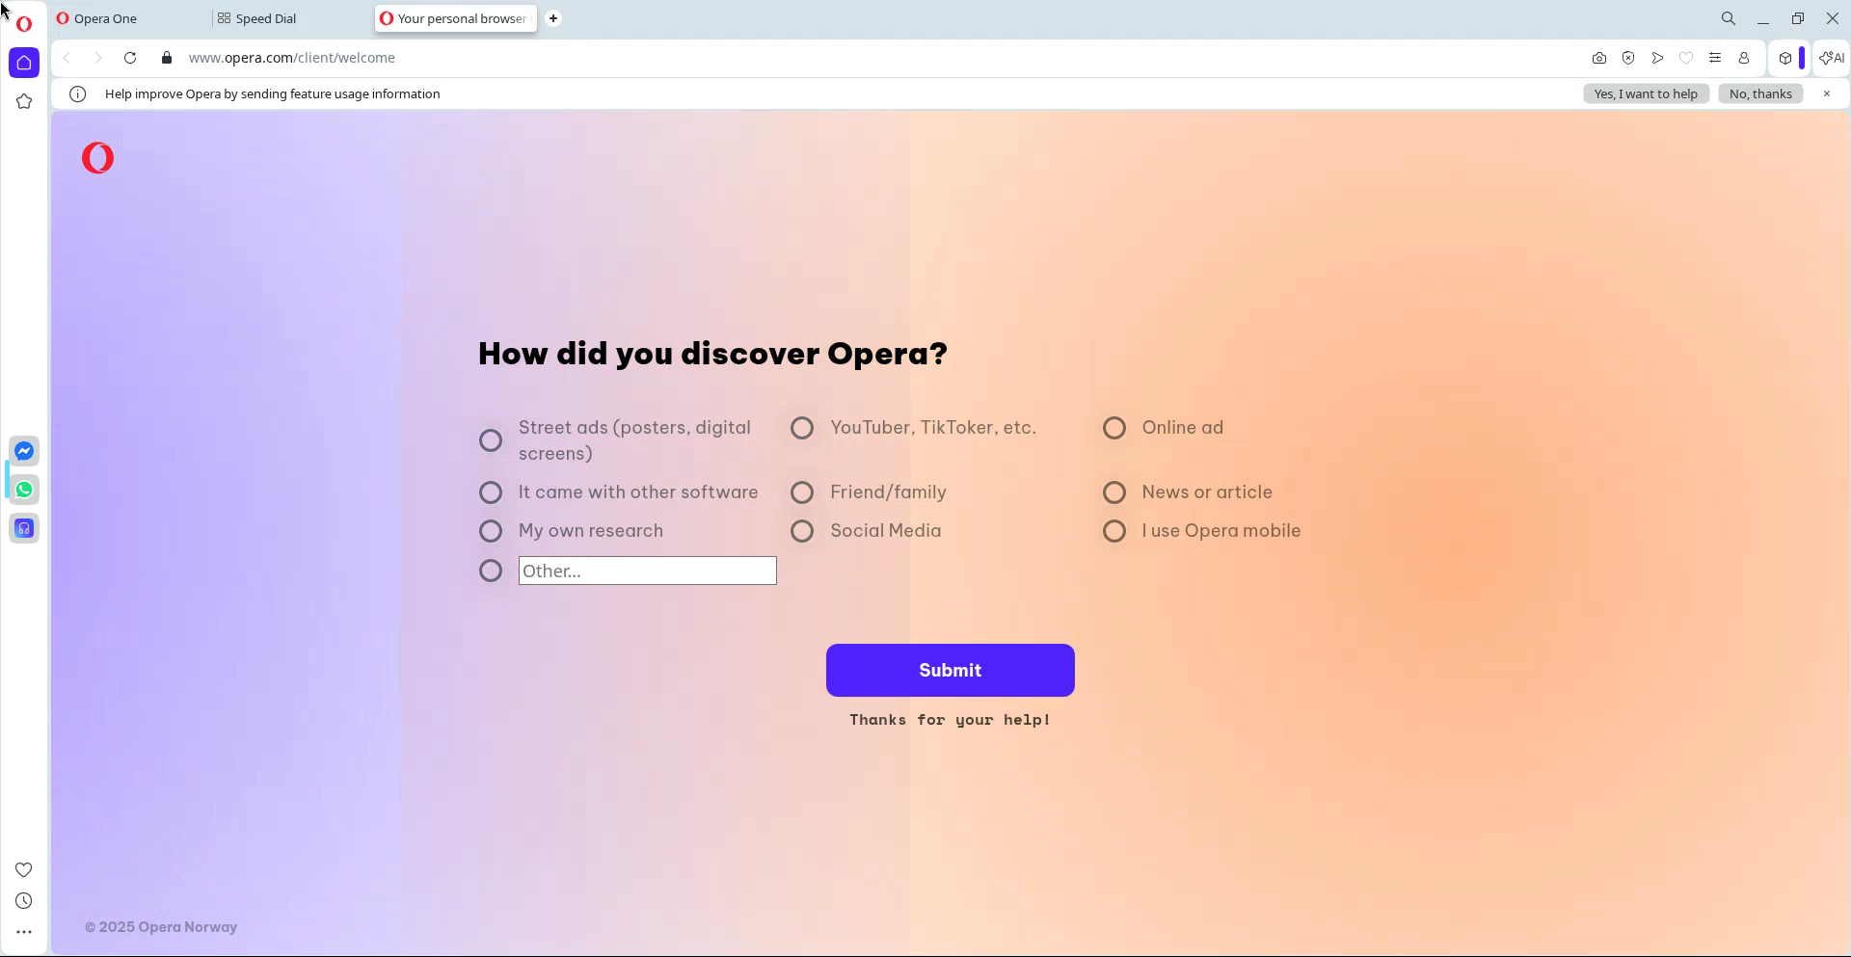The width and height of the screenshot is (1851, 957).
Task: Click the Opera account profile icon
Action: 1743,58
